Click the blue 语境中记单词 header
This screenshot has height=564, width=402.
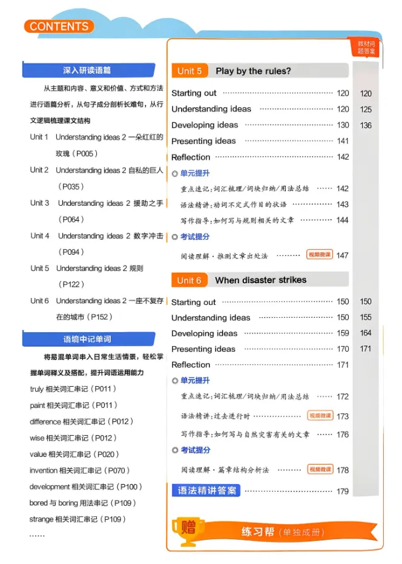click(88, 339)
